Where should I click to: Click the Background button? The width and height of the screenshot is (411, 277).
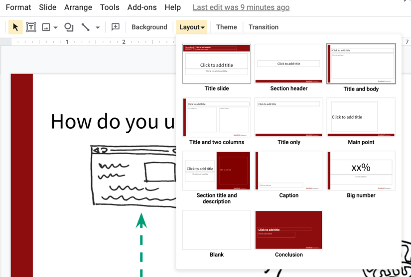tap(149, 27)
